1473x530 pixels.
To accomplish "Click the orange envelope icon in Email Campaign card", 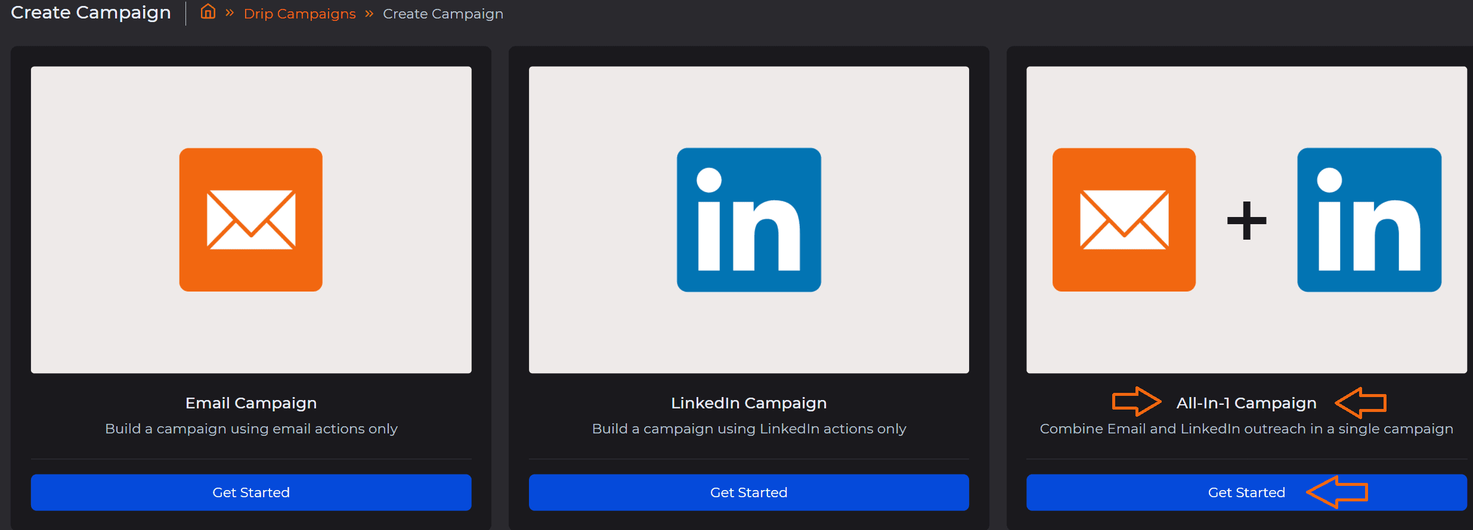I will pos(250,219).
